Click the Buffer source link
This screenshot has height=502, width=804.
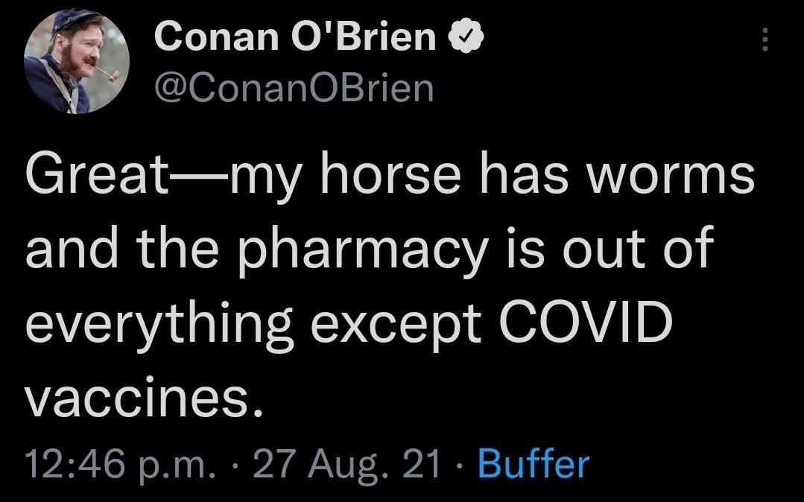point(533,463)
